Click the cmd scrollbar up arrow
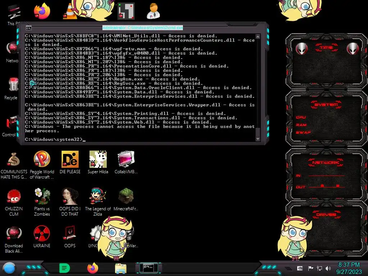 tap(258, 37)
